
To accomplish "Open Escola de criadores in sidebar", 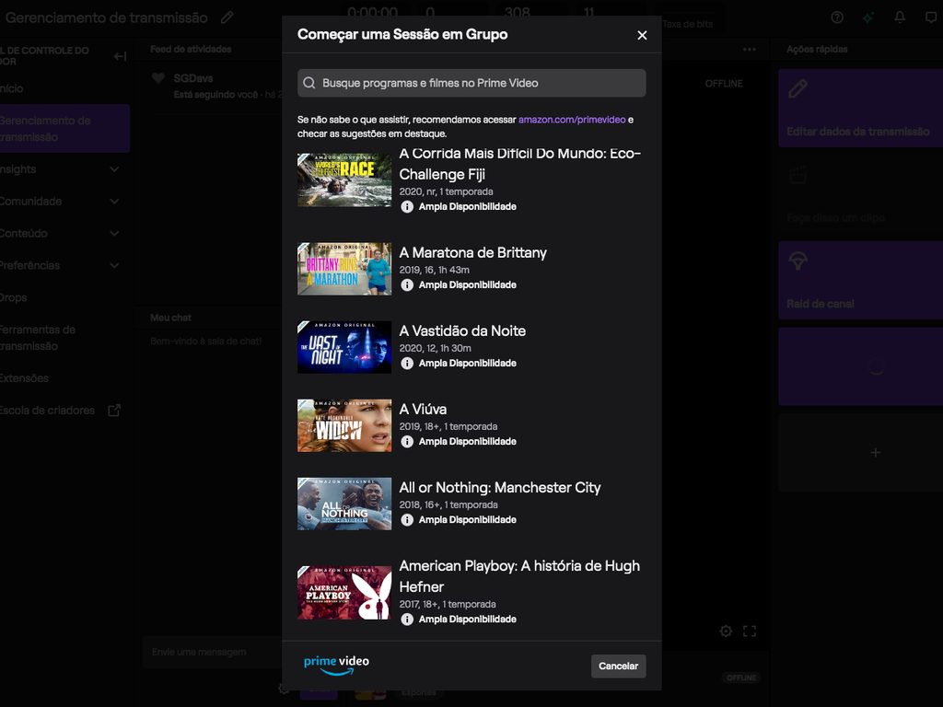I will pos(47,411).
